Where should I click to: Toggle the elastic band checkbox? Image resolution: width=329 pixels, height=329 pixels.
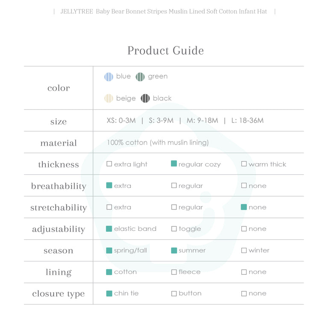109,229
